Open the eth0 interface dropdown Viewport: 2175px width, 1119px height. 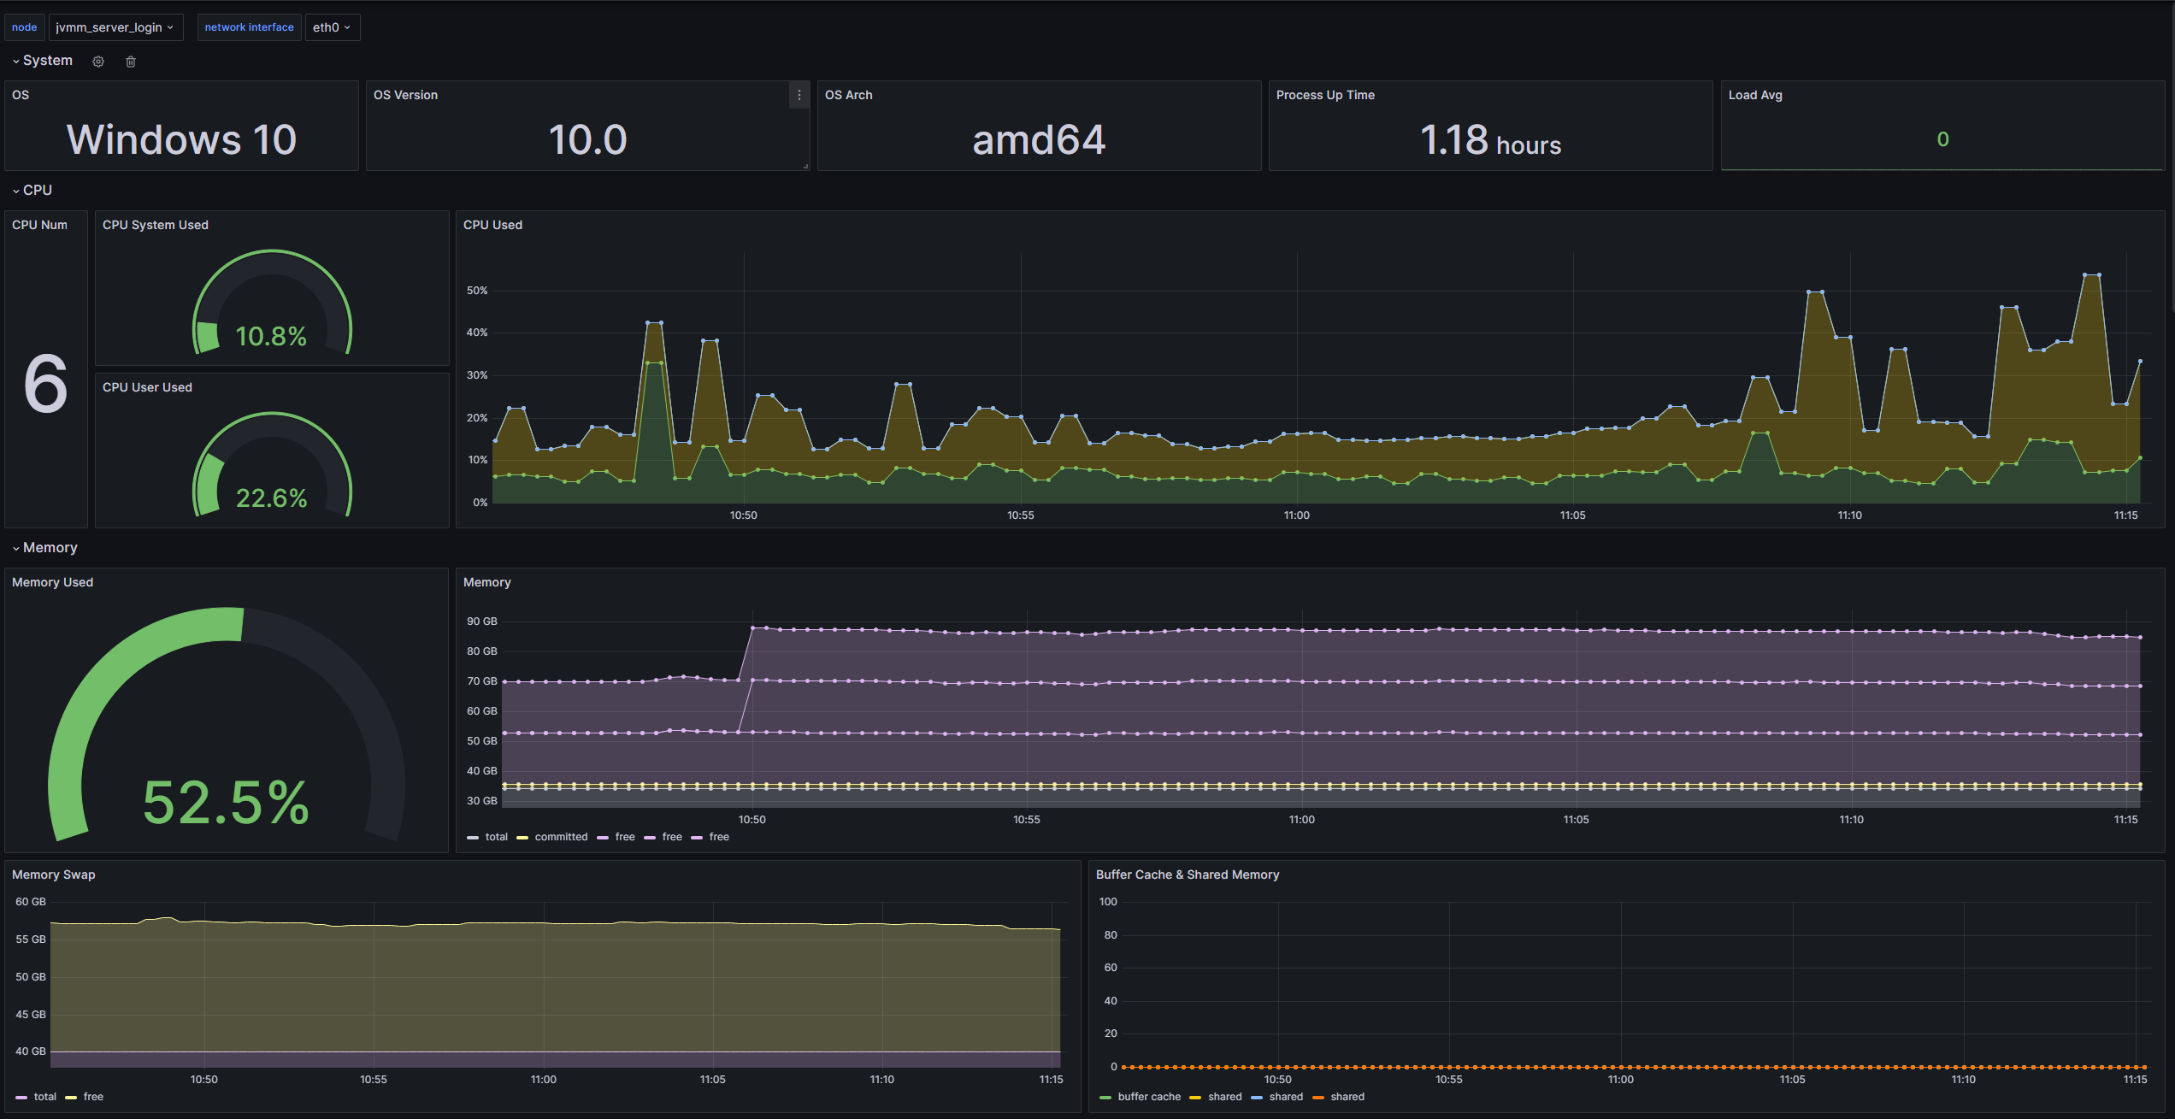pyautogui.click(x=332, y=27)
